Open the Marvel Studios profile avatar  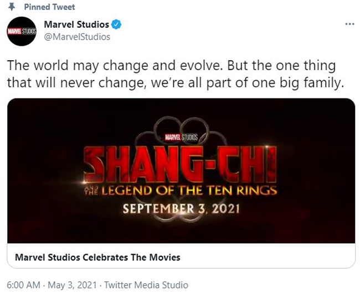[x=21, y=31]
